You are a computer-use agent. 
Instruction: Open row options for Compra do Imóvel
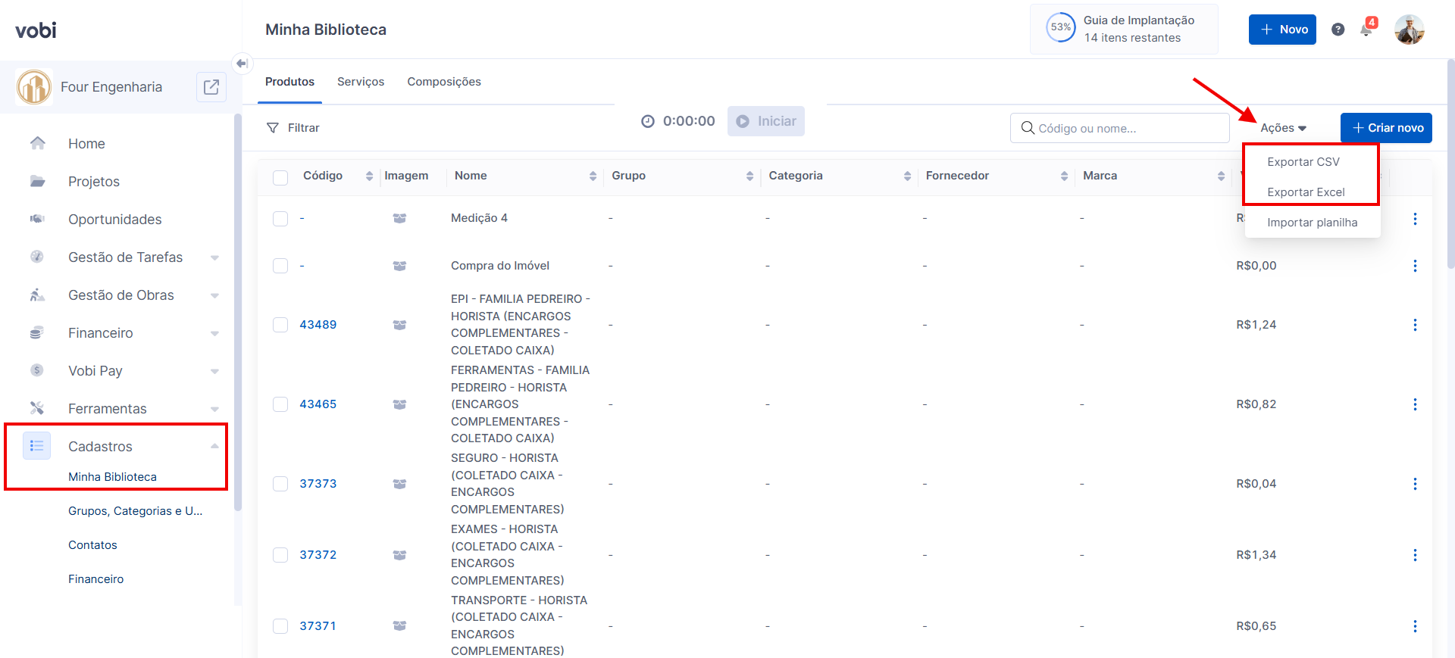click(x=1415, y=266)
